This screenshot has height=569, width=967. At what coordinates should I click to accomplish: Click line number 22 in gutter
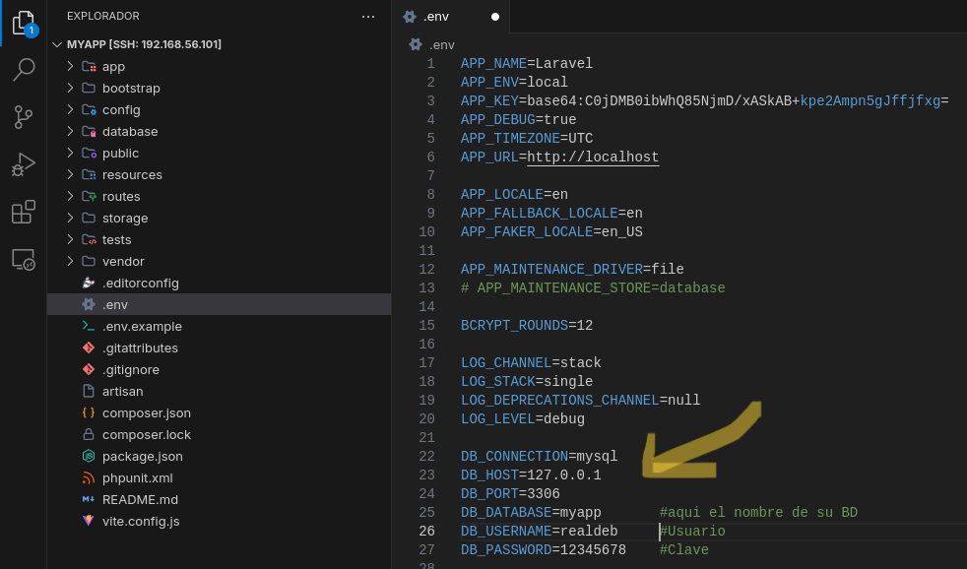pos(426,456)
